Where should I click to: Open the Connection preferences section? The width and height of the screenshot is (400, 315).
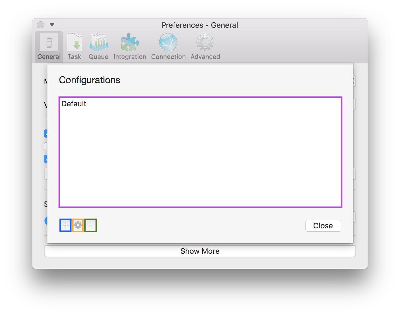[168, 46]
